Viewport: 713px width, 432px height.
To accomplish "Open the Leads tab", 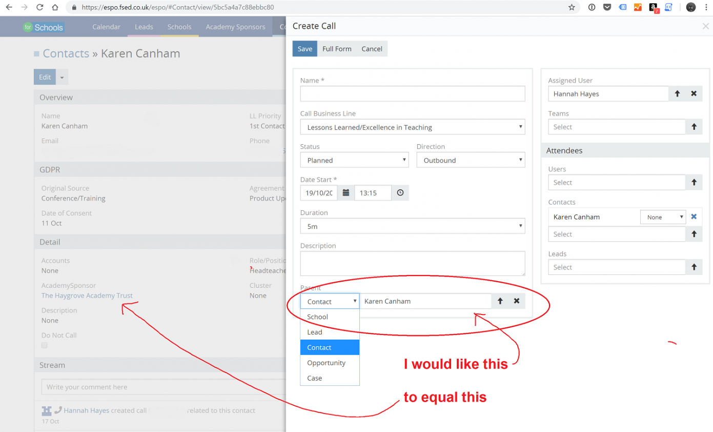I will (144, 27).
